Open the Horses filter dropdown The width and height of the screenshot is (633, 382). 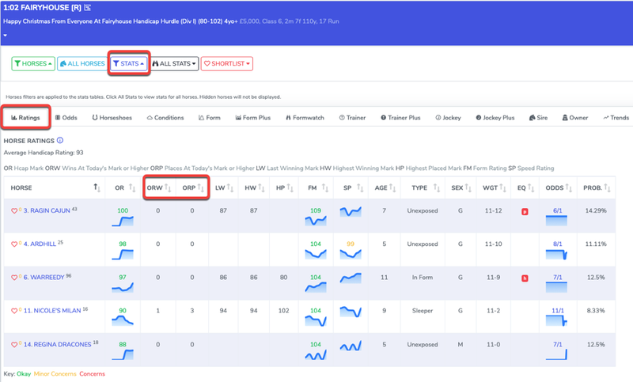pos(33,63)
